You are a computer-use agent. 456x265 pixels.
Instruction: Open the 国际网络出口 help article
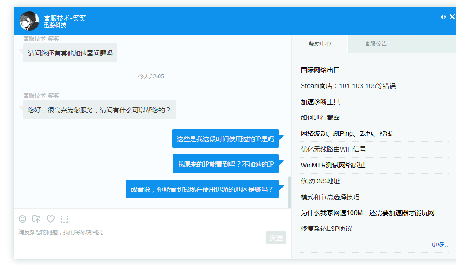pos(320,70)
